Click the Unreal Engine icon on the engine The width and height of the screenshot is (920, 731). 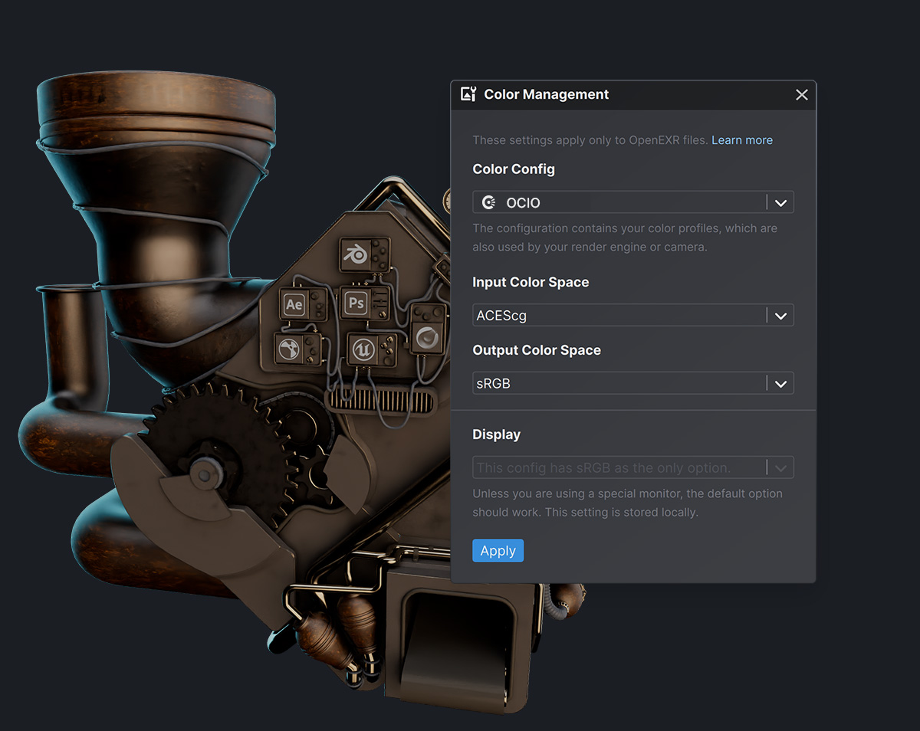pos(366,349)
